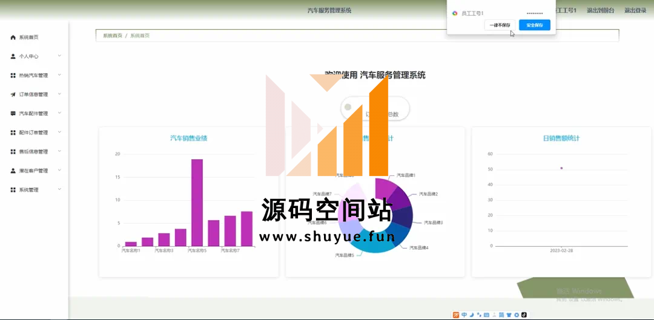Click the black music-note icon in the IME bar
Viewport: 654px width, 320px height.
point(524,315)
